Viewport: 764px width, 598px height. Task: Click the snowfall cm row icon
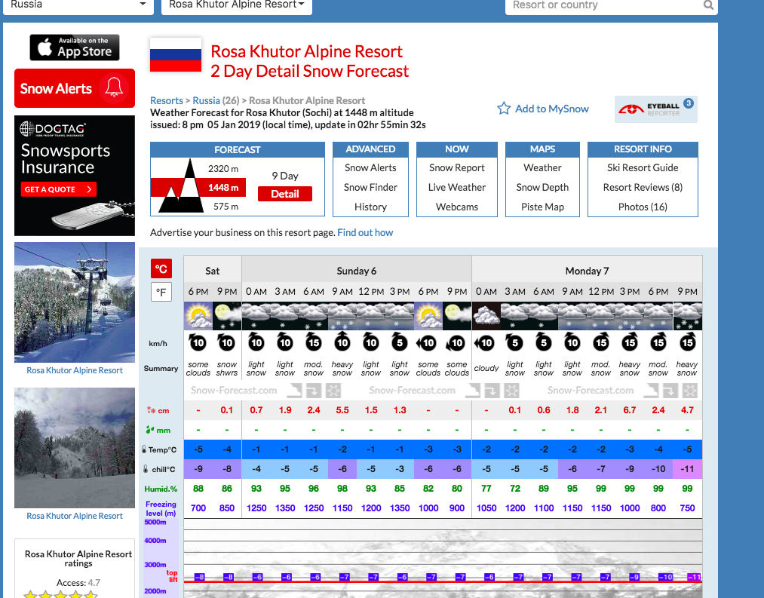point(151,410)
